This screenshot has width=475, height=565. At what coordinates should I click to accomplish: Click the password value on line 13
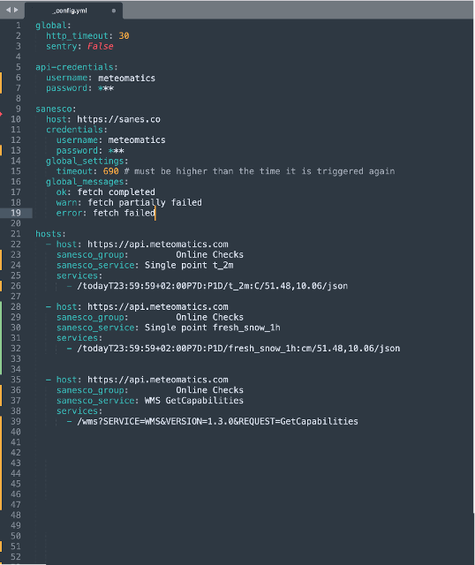(x=116, y=151)
